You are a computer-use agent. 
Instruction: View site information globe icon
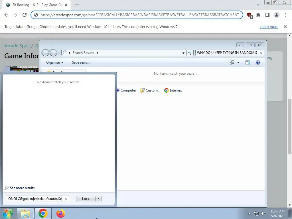pos(36,15)
